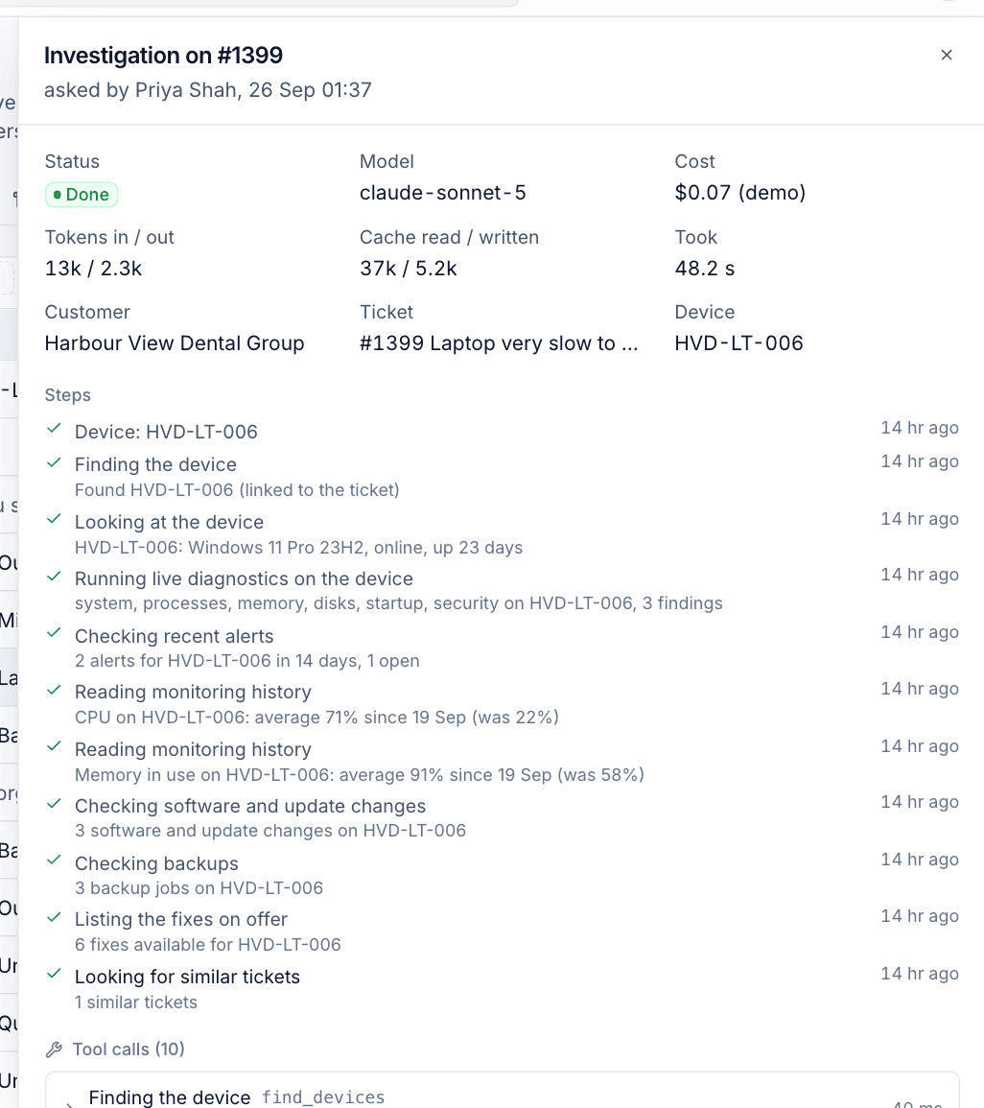
Task: Click the checkmark beside Looking for similar tickets
Action: [54, 974]
